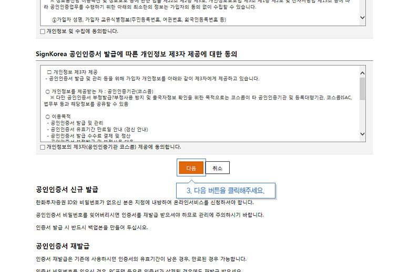Click the 공인인증서 재발급 heading
This screenshot has height=272, width=409.
click(x=63, y=246)
